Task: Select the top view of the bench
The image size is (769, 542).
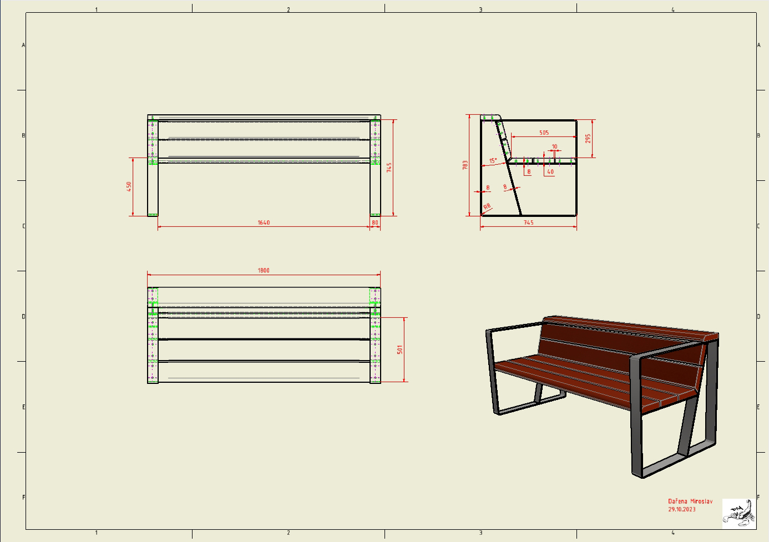Action: click(264, 335)
